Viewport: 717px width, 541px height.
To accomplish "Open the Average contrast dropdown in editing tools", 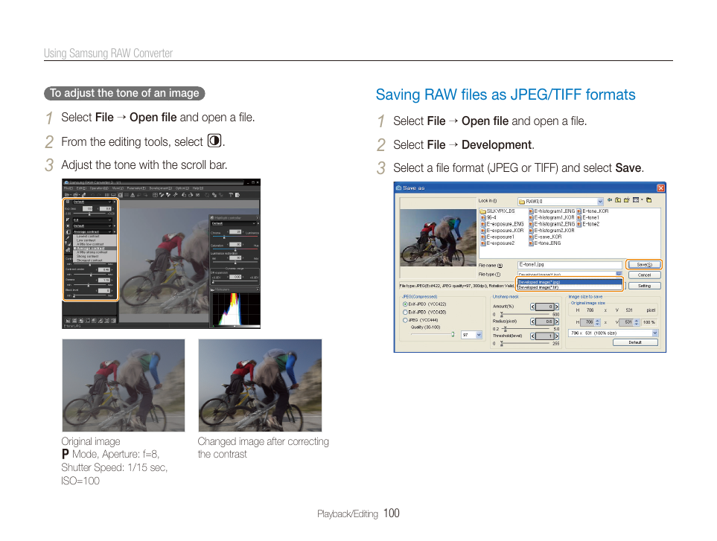I will [92, 232].
